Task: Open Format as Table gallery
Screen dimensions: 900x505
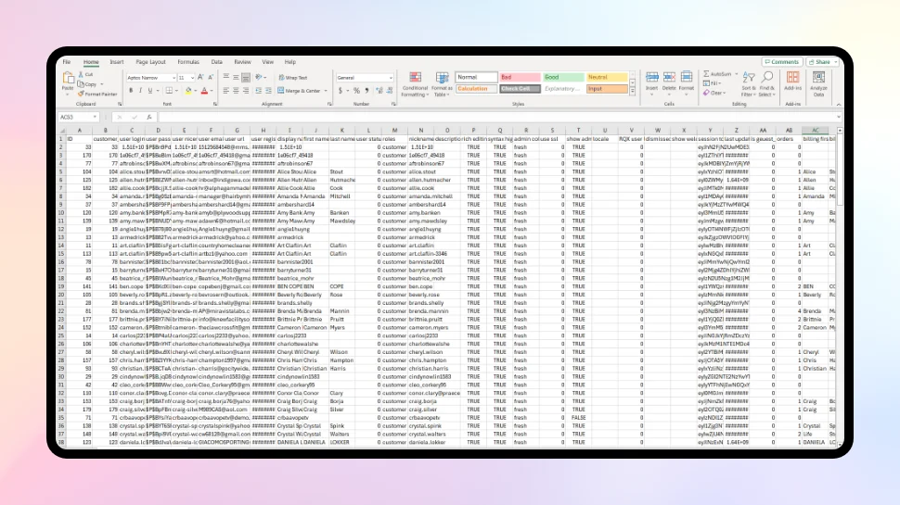Action: [x=442, y=84]
